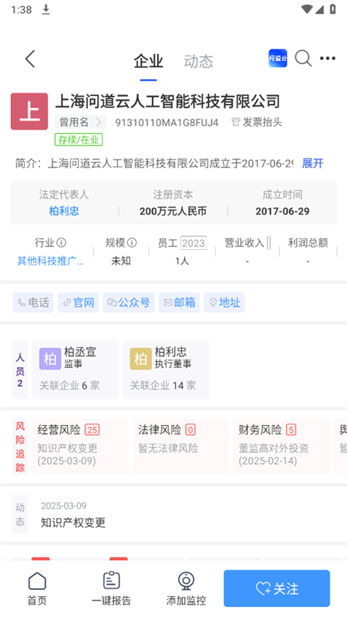Open 法律风险 0 risk card
The image size is (347, 617).
(x=180, y=447)
